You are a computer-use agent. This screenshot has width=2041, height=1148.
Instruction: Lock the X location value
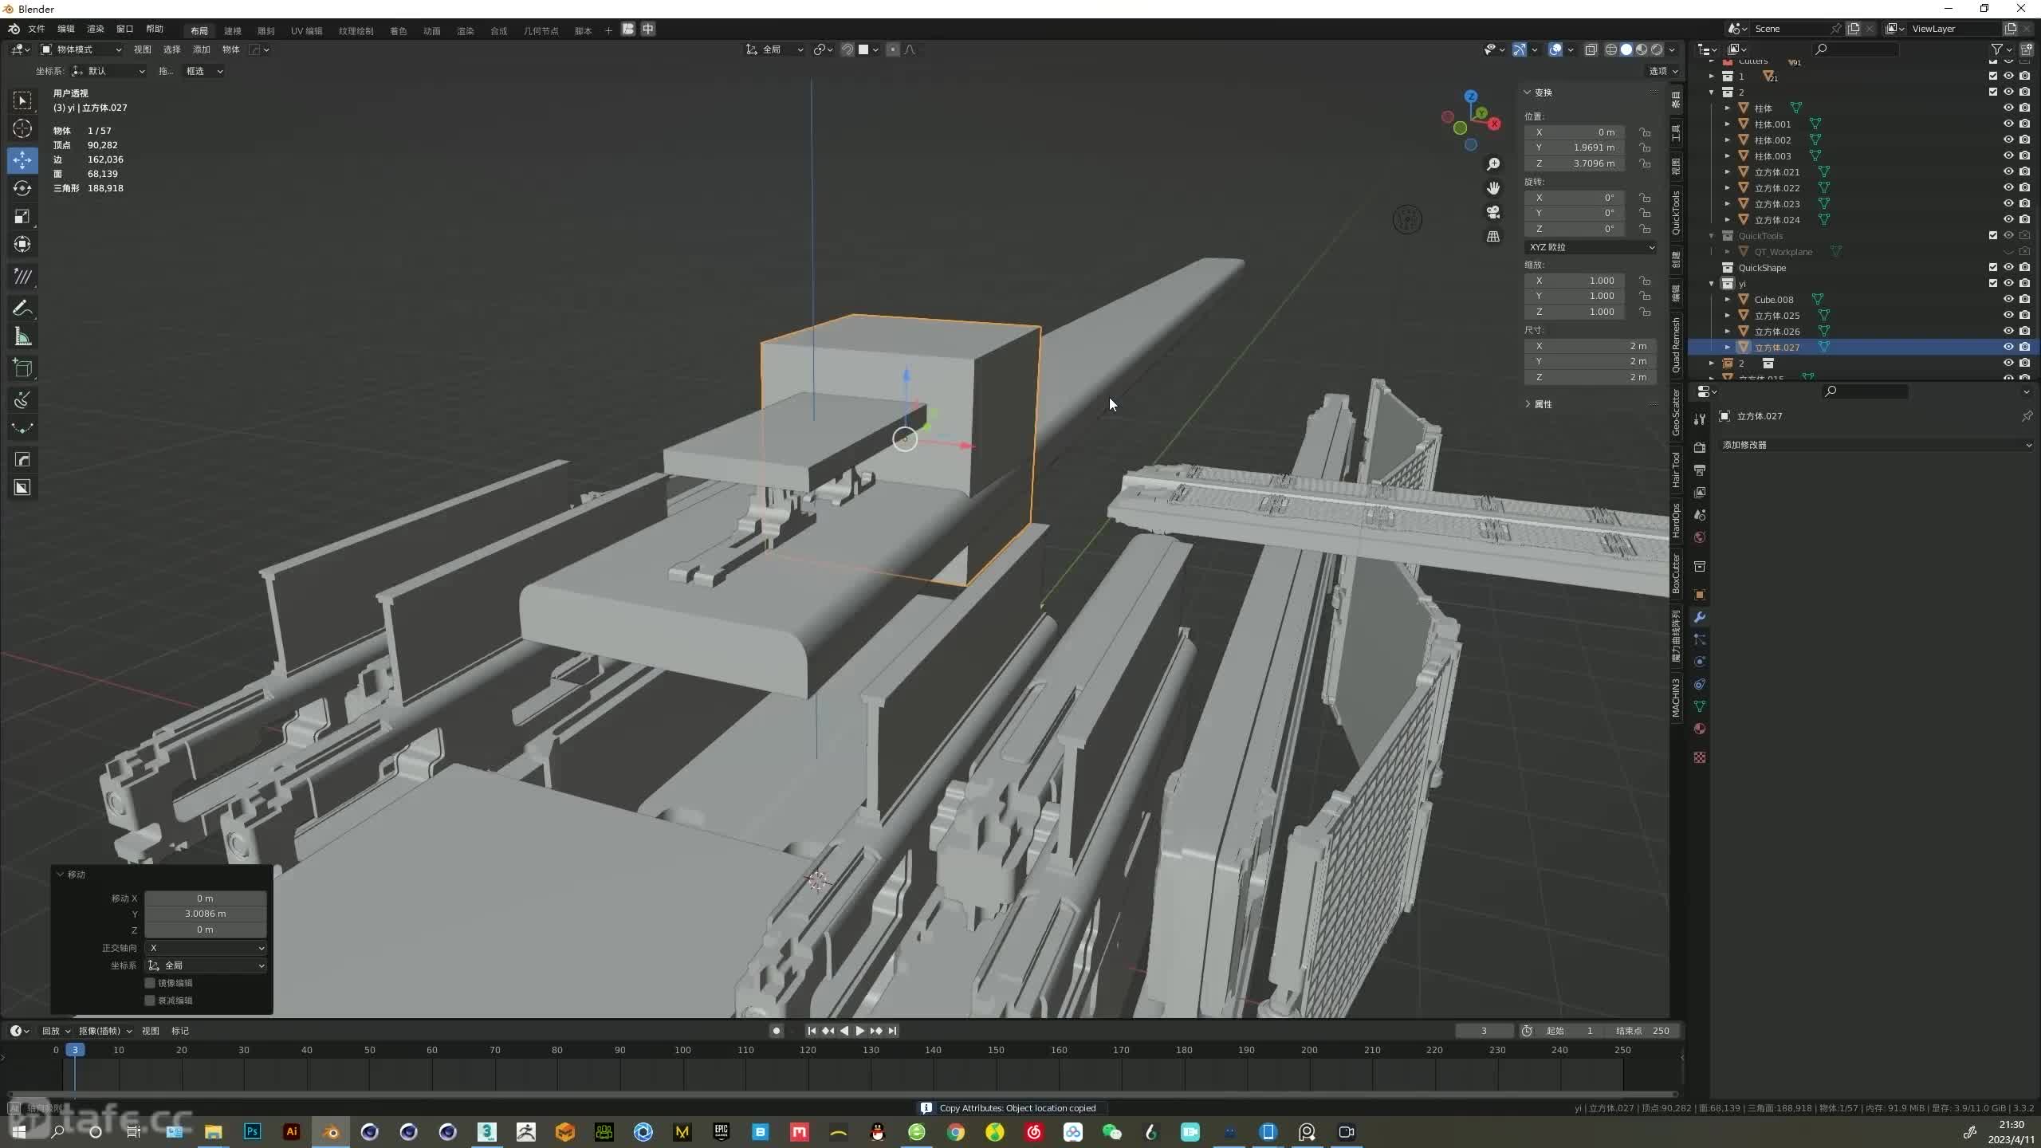pos(1645,132)
